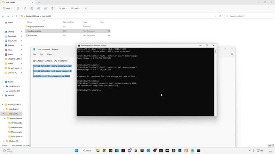Open File Explorer from the taskbar

coord(98,151)
